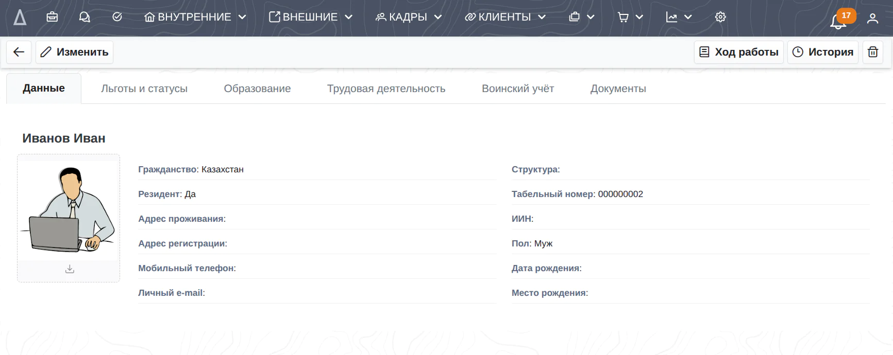Delete record with trash icon
The image size is (893, 355).
point(873,52)
